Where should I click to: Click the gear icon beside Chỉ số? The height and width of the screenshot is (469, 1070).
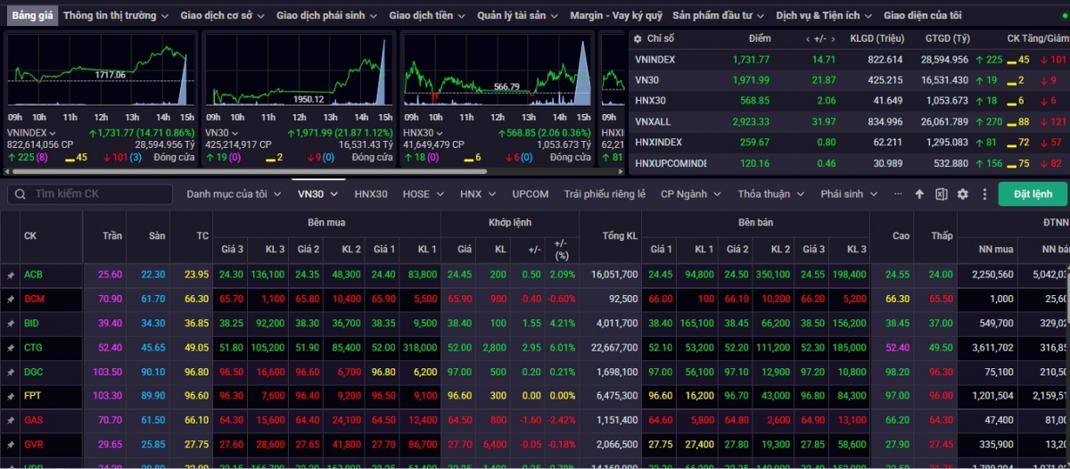click(637, 39)
